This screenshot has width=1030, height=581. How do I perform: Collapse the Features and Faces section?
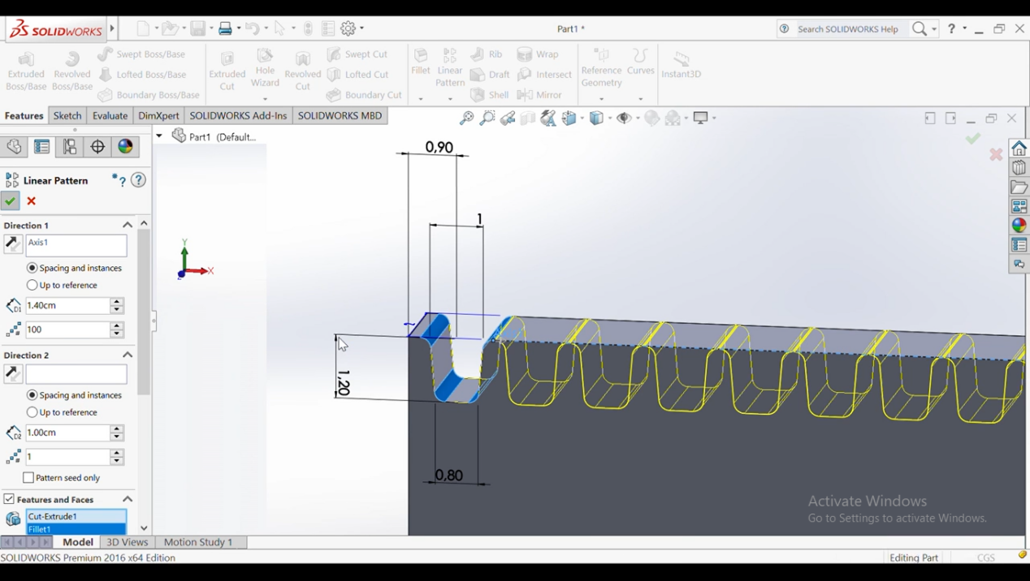point(128,499)
